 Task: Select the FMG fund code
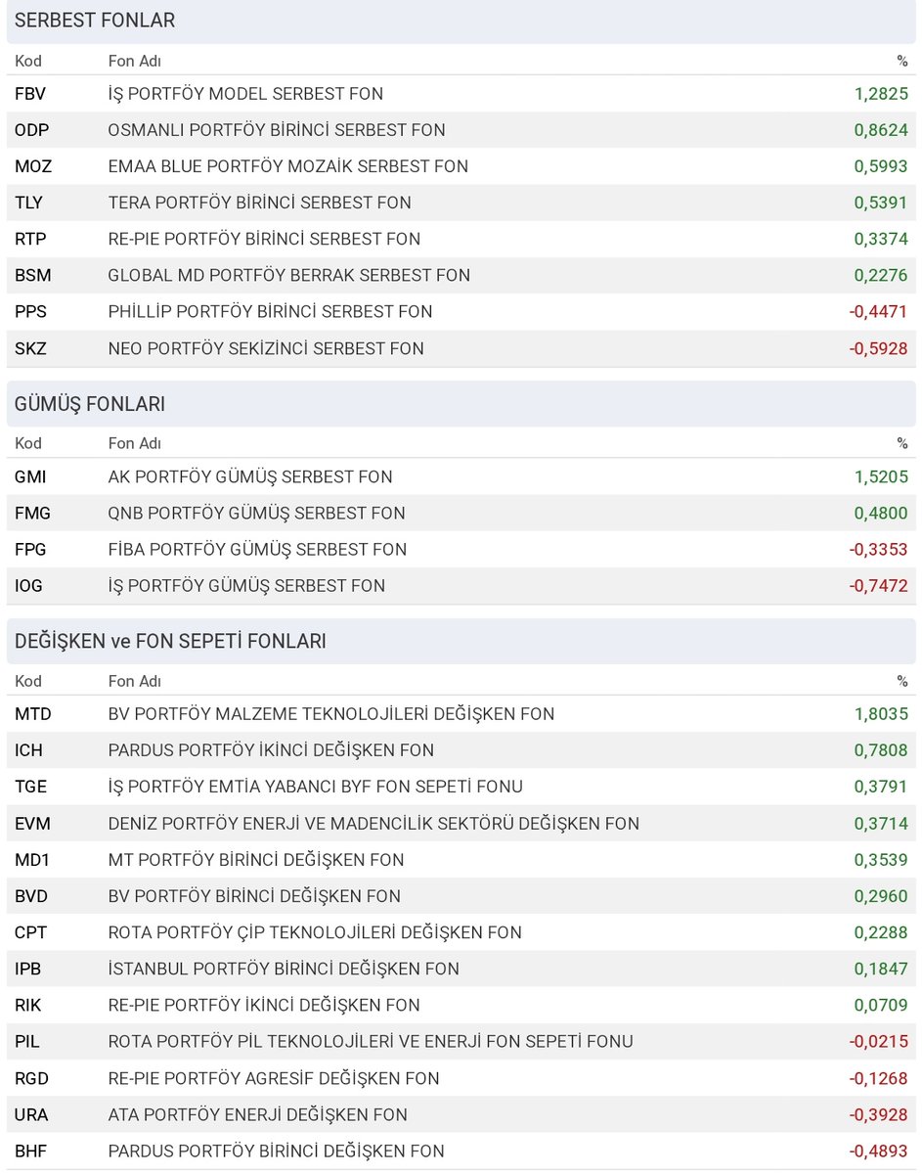click(32, 514)
